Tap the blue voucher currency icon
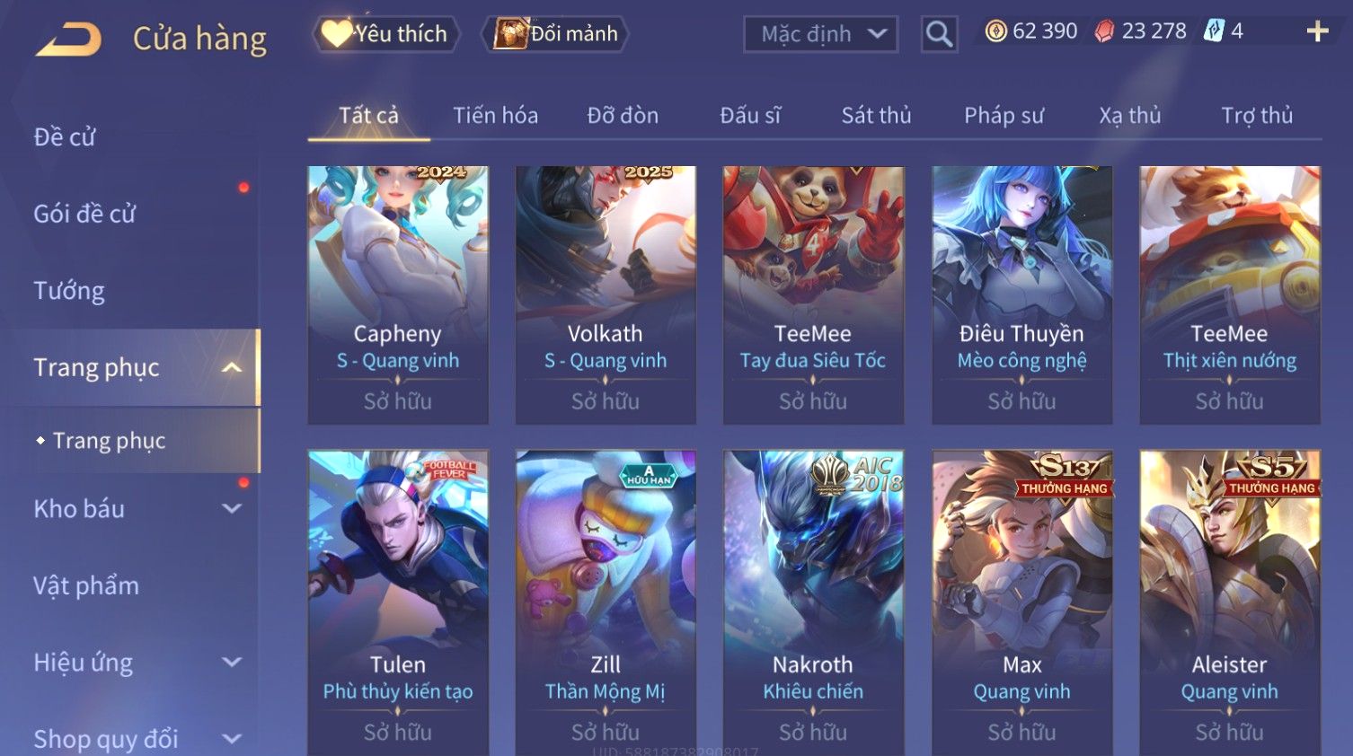 click(1214, 31)
